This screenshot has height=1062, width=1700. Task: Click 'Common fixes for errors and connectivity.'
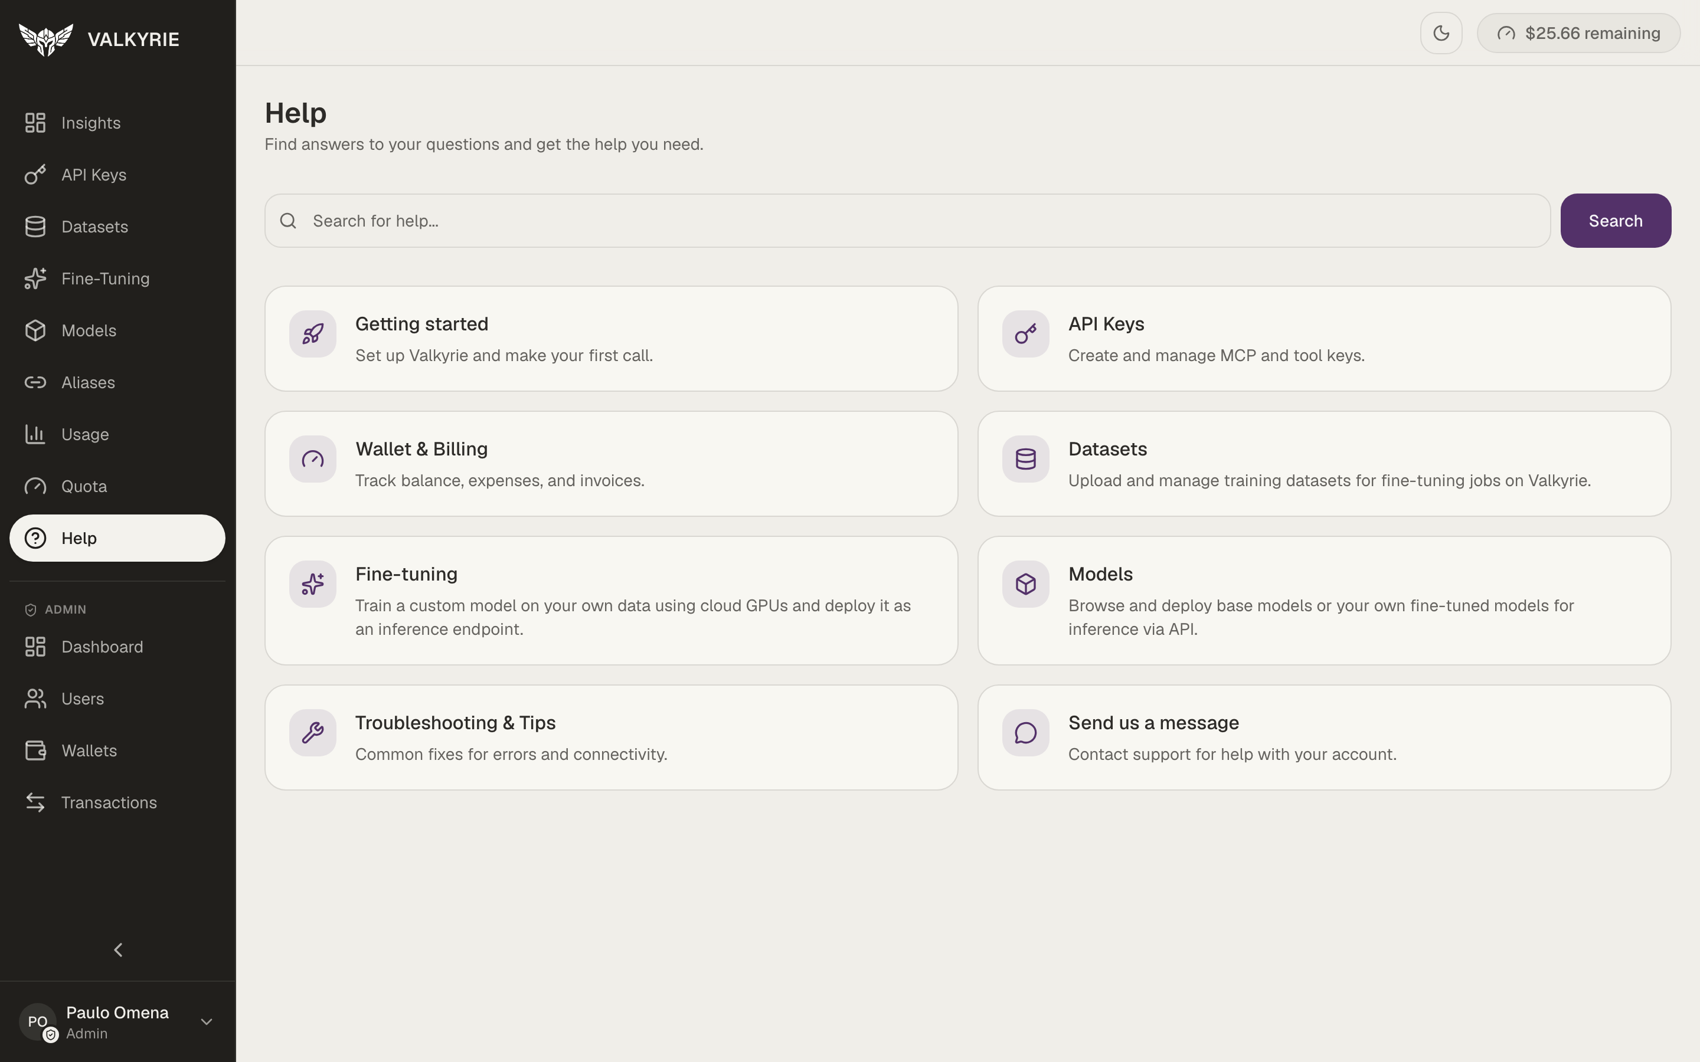(511, 755)
